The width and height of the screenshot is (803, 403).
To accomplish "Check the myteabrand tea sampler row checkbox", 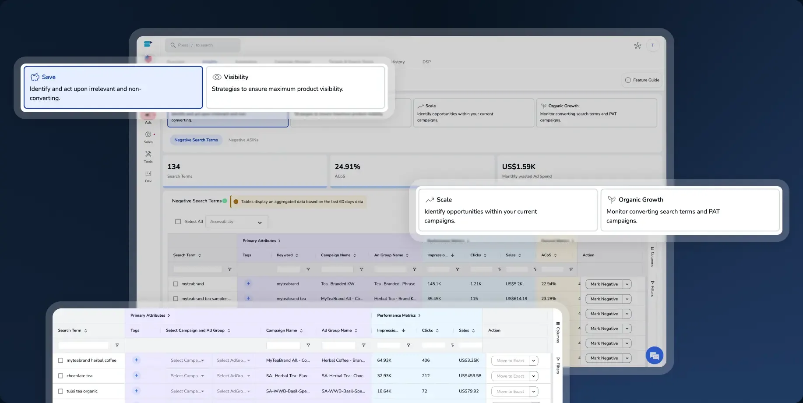I will [x=176, y=299].
